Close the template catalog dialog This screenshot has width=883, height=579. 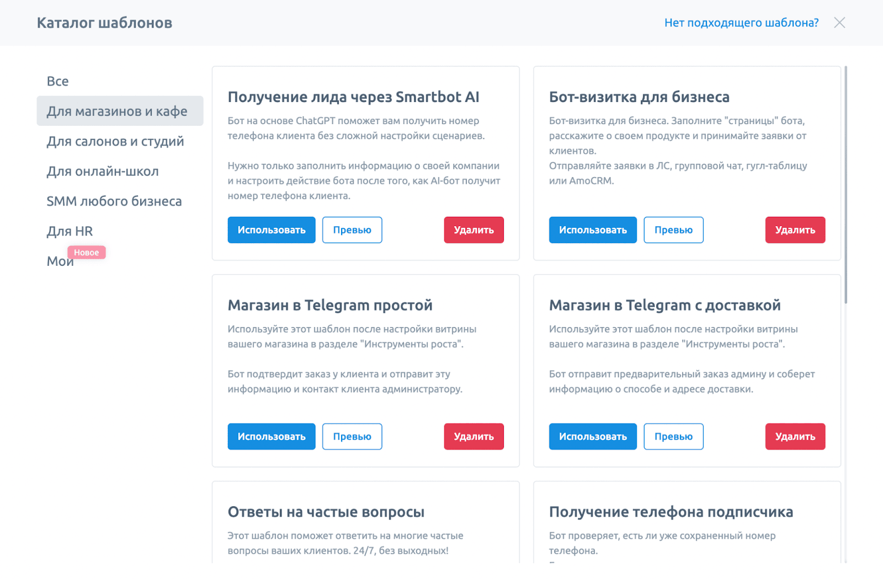(x=839, y=23)
